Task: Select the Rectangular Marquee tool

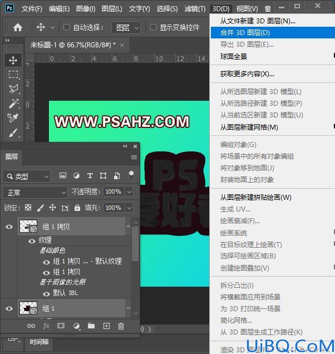Action: 13,74
